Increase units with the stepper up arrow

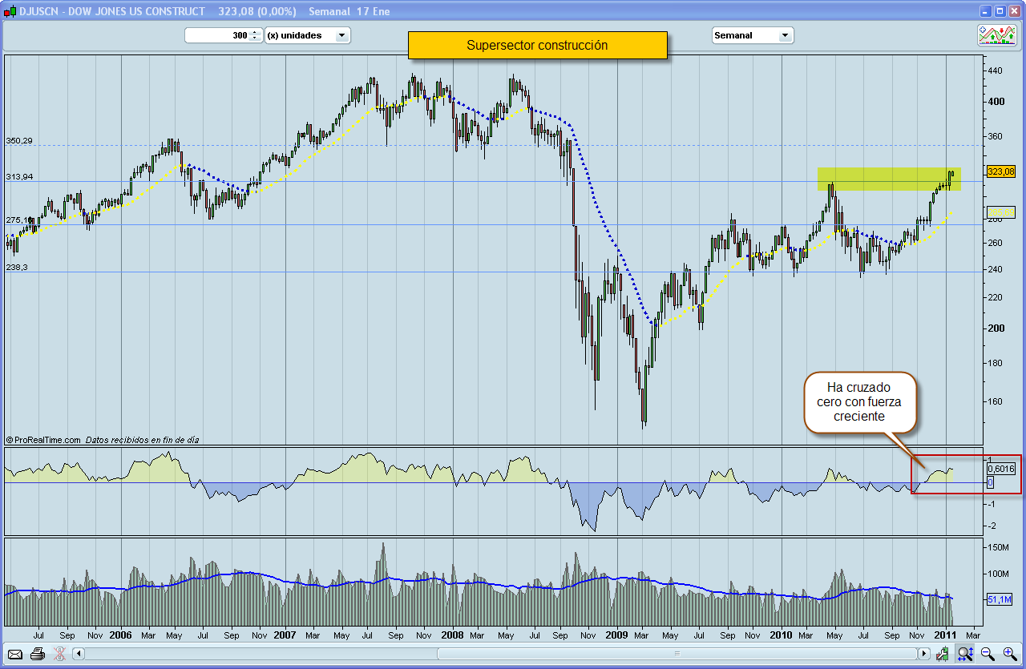click(x=255, y=32)
